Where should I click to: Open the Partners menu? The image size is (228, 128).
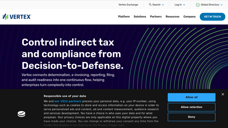coord(156,17)
